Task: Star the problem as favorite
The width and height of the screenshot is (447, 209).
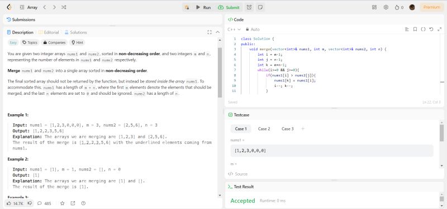Action: tap(63, 203)
